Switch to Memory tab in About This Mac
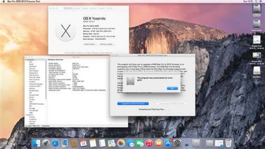The height and width of the screenshot is (149, 265). click(x=93, y=8)
